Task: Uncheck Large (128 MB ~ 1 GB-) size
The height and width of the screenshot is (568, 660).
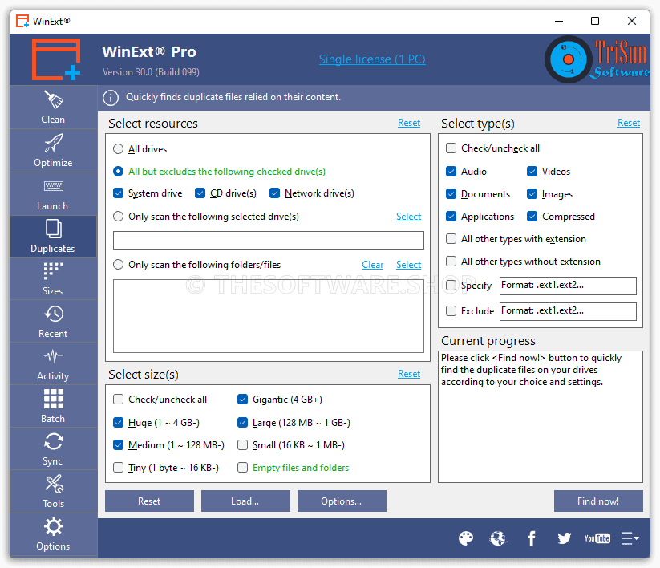Action: (242, 423)
